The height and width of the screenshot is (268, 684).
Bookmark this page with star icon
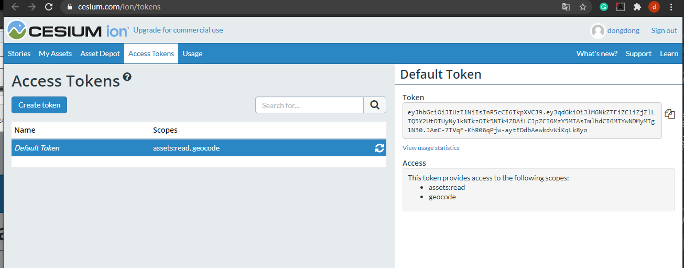point(582,7)
